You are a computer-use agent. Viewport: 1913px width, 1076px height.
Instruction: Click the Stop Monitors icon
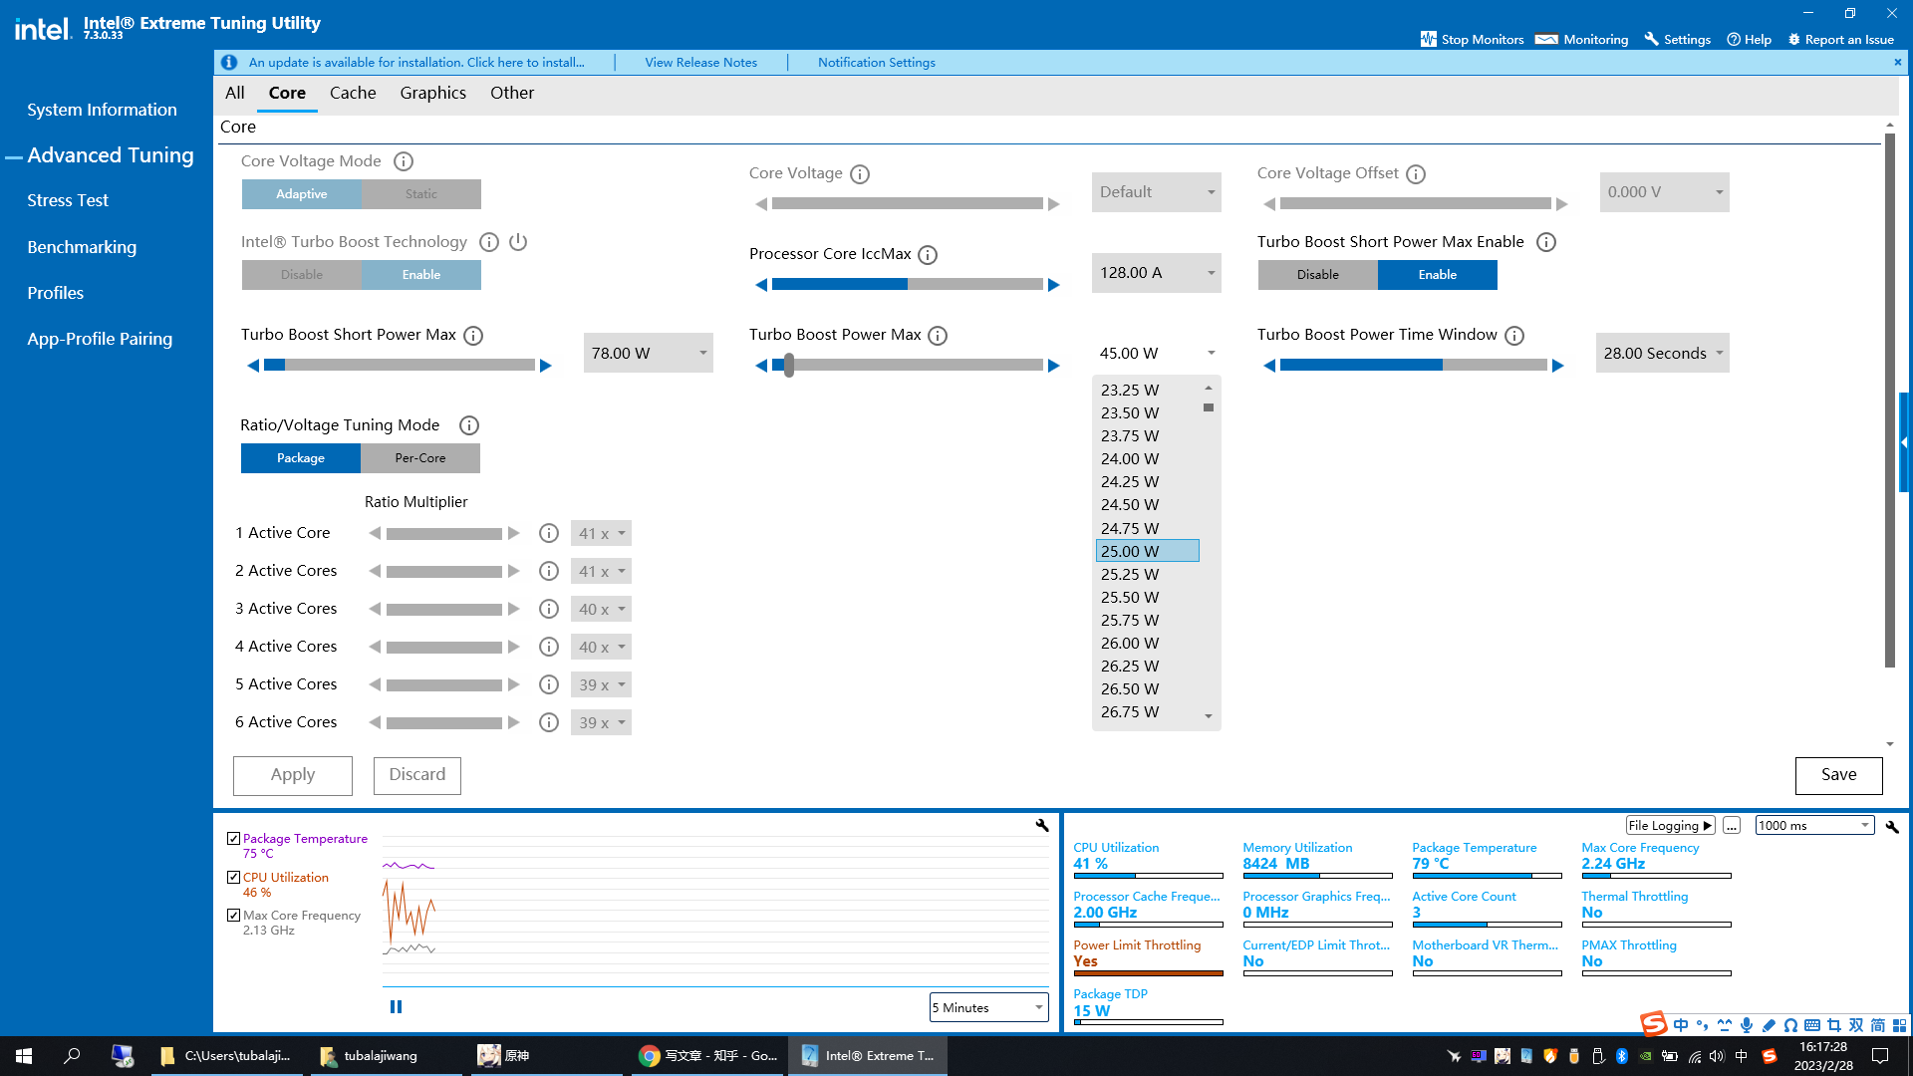pyautogui.click(x=1428, y=39)
